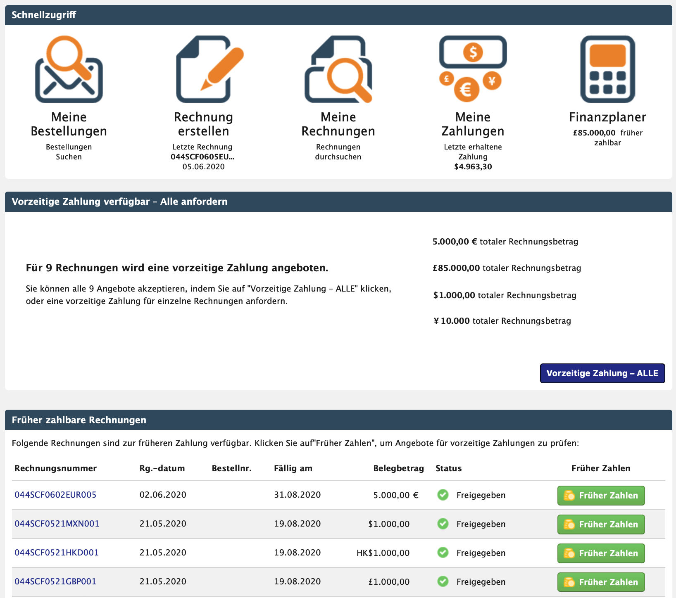The image size is (676, 598).
Task: Click green check icon for invoice 044SCF0521HKD001
Action: point(443,552)
